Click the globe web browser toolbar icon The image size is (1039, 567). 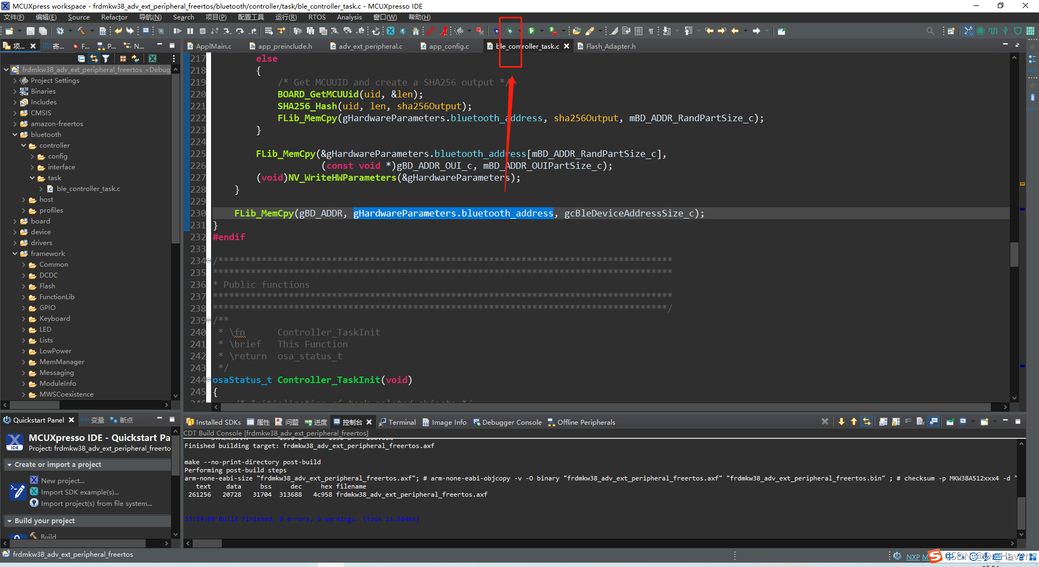[x=403, y=31]
